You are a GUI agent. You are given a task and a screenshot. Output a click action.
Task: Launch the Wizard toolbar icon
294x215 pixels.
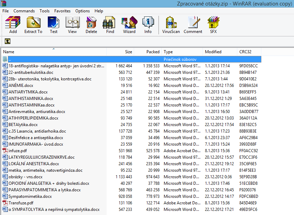[129, 25]
